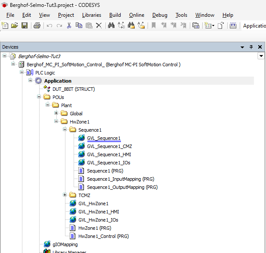
Task: Open the browse cross-references toolbar icon
Action: (196, 26)
